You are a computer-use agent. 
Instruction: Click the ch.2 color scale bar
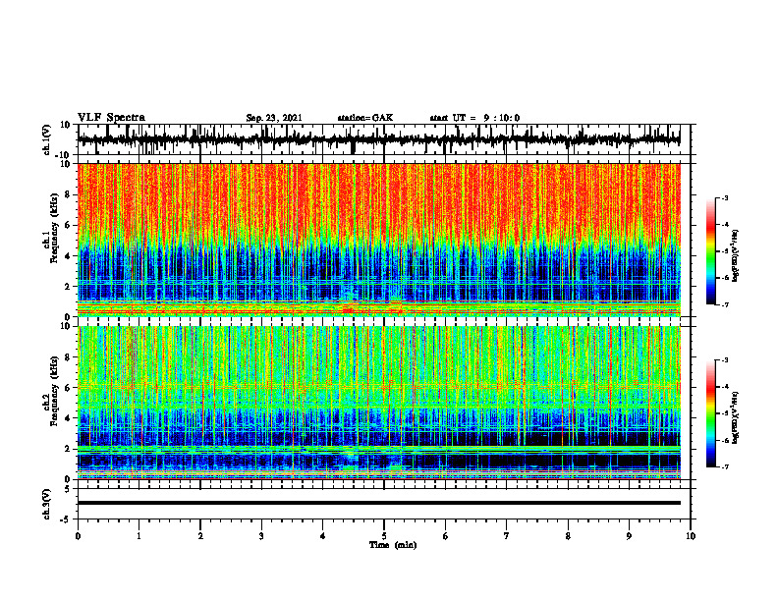coord(711,413)
